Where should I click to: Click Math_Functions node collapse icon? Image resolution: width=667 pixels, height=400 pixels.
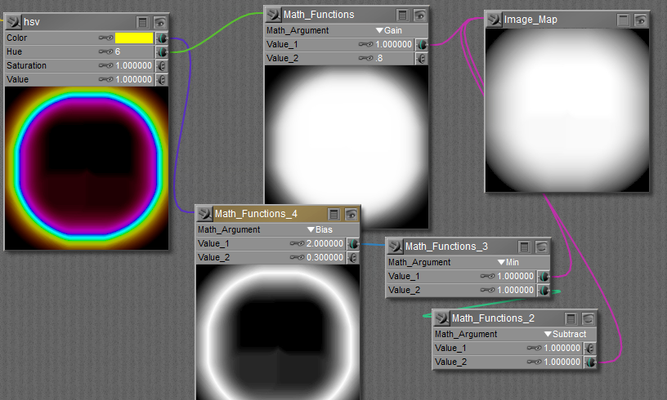click(274, 15)
